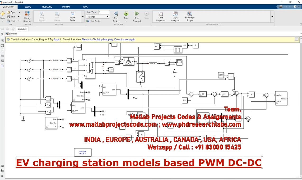Open Bird's-Eye Scope
The image size is (302, 180).
pos(190,16)
